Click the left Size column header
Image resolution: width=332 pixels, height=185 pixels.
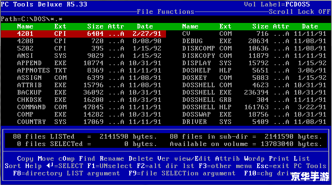[95, 27]
